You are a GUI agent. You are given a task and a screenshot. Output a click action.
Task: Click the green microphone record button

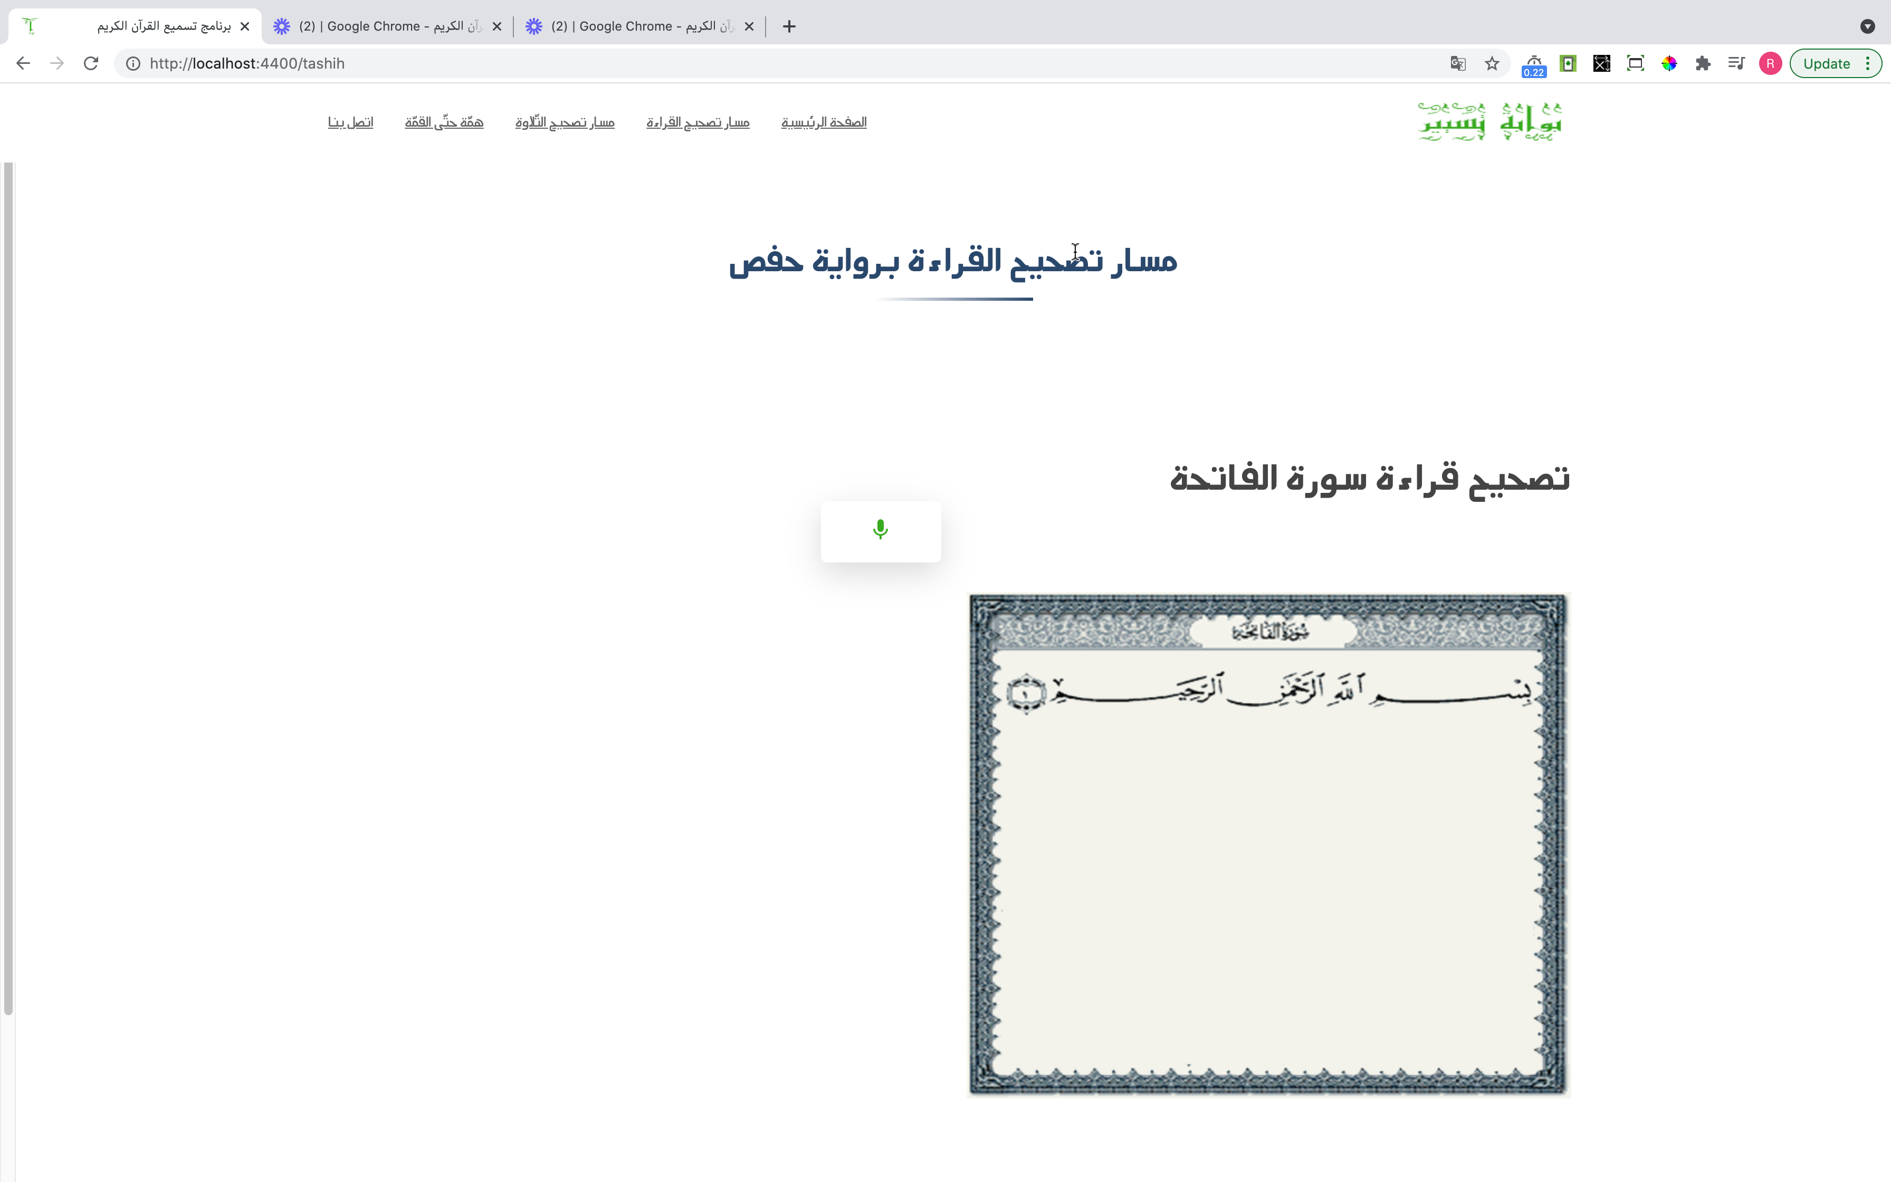coord(881,531)
